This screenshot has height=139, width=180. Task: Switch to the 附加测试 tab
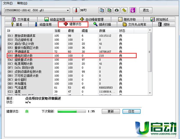[x=159, y=19]
